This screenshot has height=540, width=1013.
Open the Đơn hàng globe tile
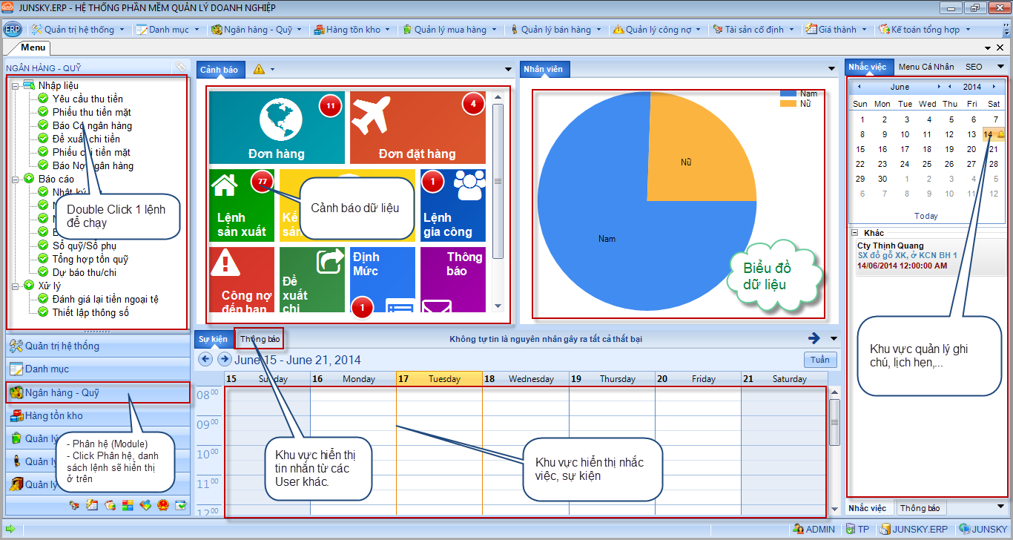click(x=277, y=128)
